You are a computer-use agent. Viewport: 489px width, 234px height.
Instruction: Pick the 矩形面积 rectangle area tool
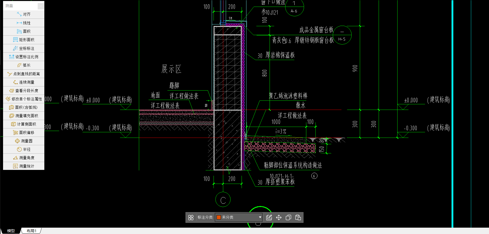coord(24,40)
